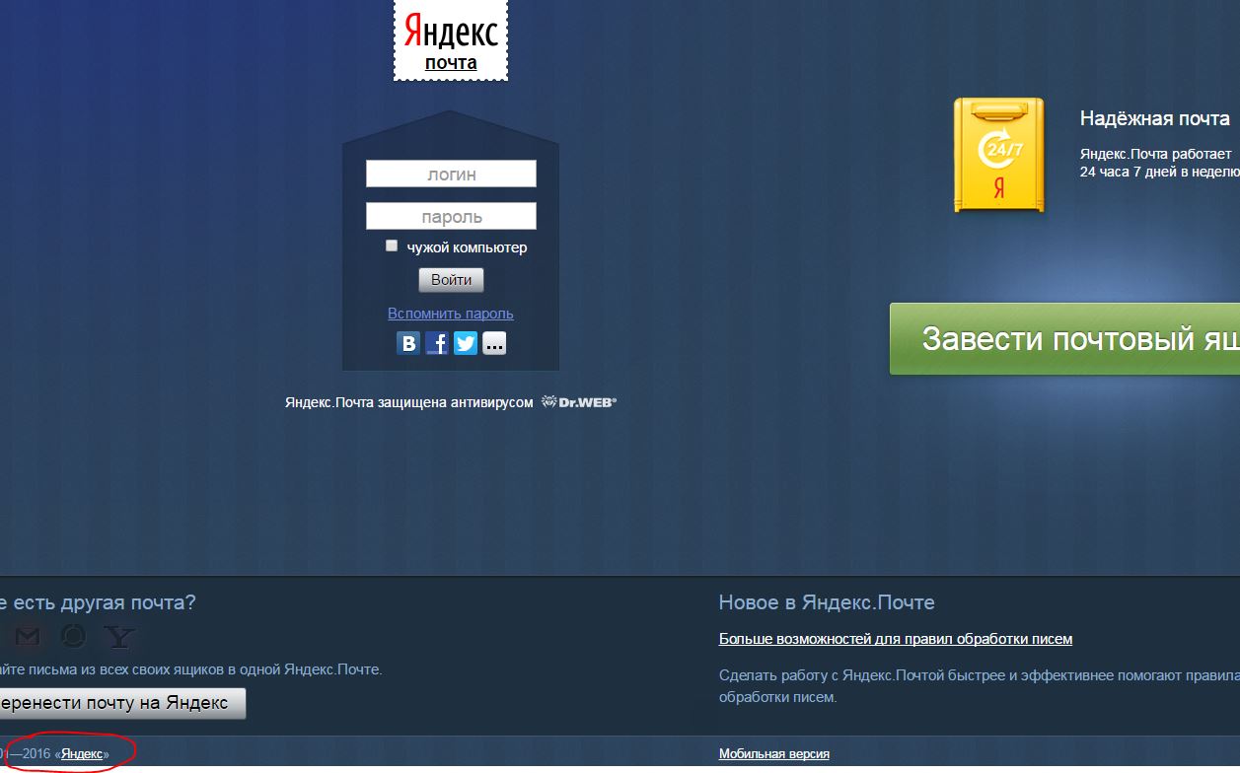The height and width of the screenshot is (773, 1240).
Task: Click the пароль input field
Action: click(x=451, y=216)
